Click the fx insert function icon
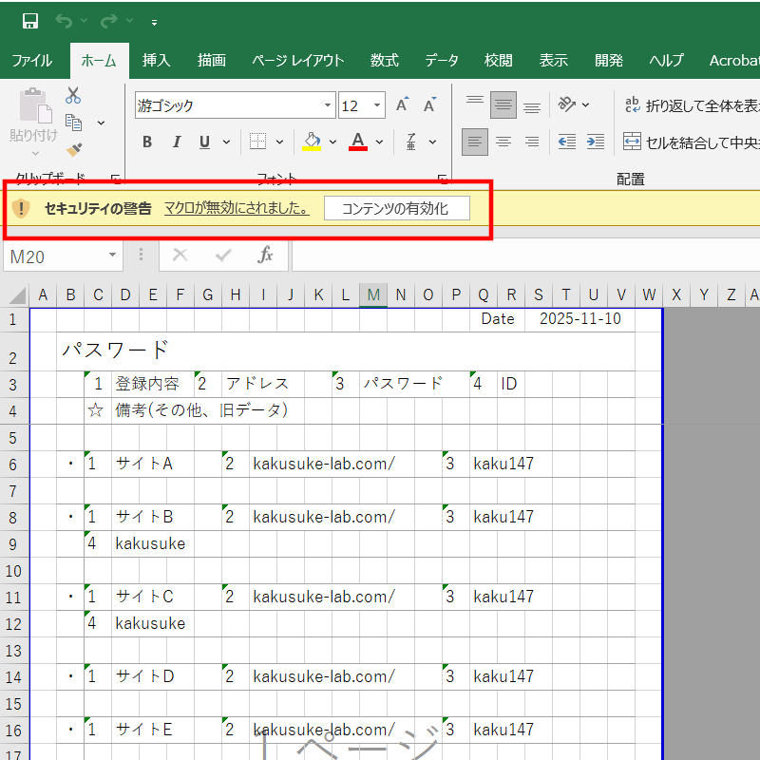Viewport: 760px width, 760px height. click(266, 256)
